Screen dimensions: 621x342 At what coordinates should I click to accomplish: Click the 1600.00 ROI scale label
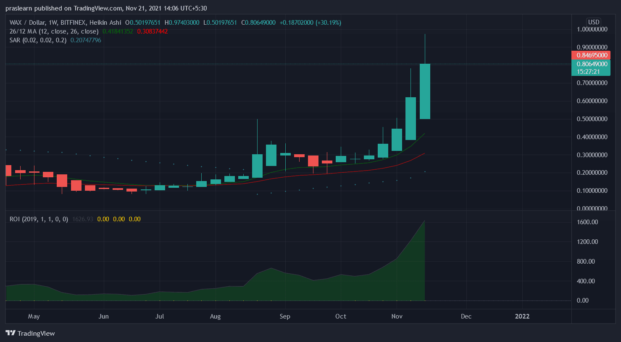(x=587, y=222)
